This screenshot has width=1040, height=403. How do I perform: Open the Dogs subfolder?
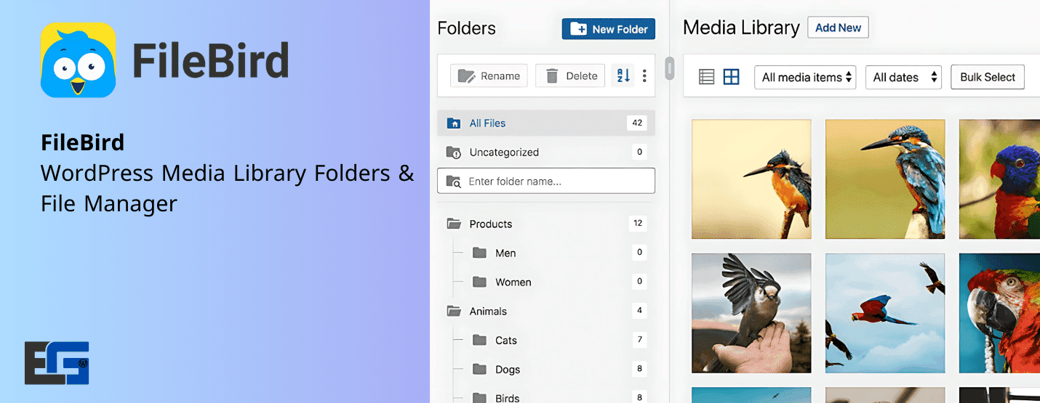pos(507,369)
